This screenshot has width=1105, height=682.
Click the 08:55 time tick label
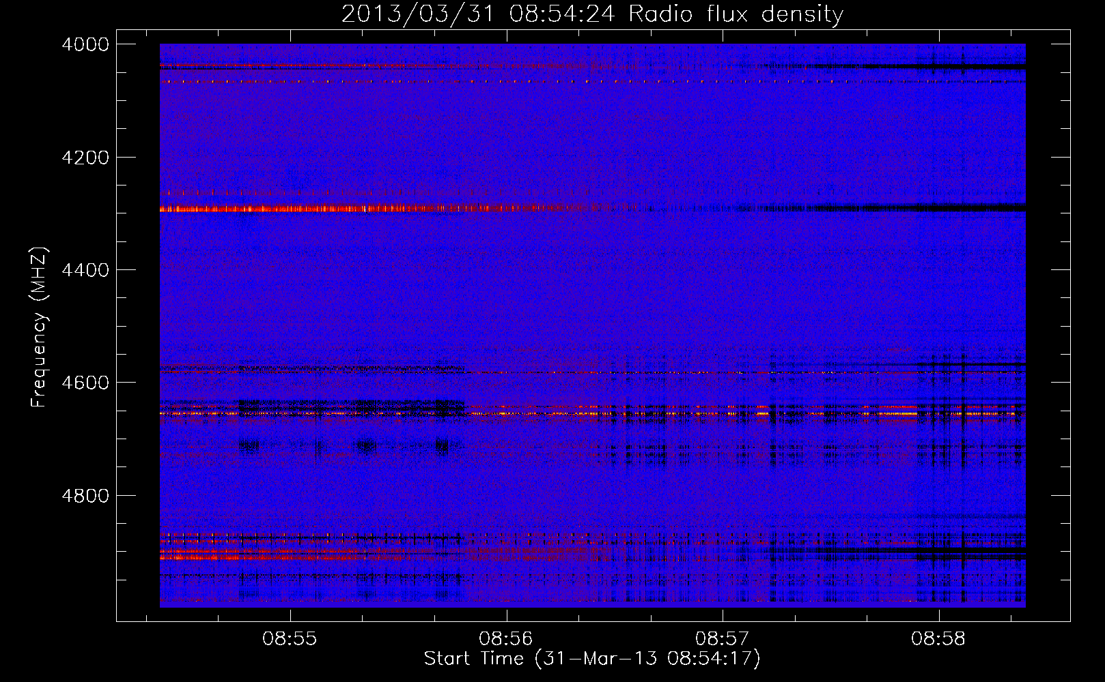[x=290, y=639]
